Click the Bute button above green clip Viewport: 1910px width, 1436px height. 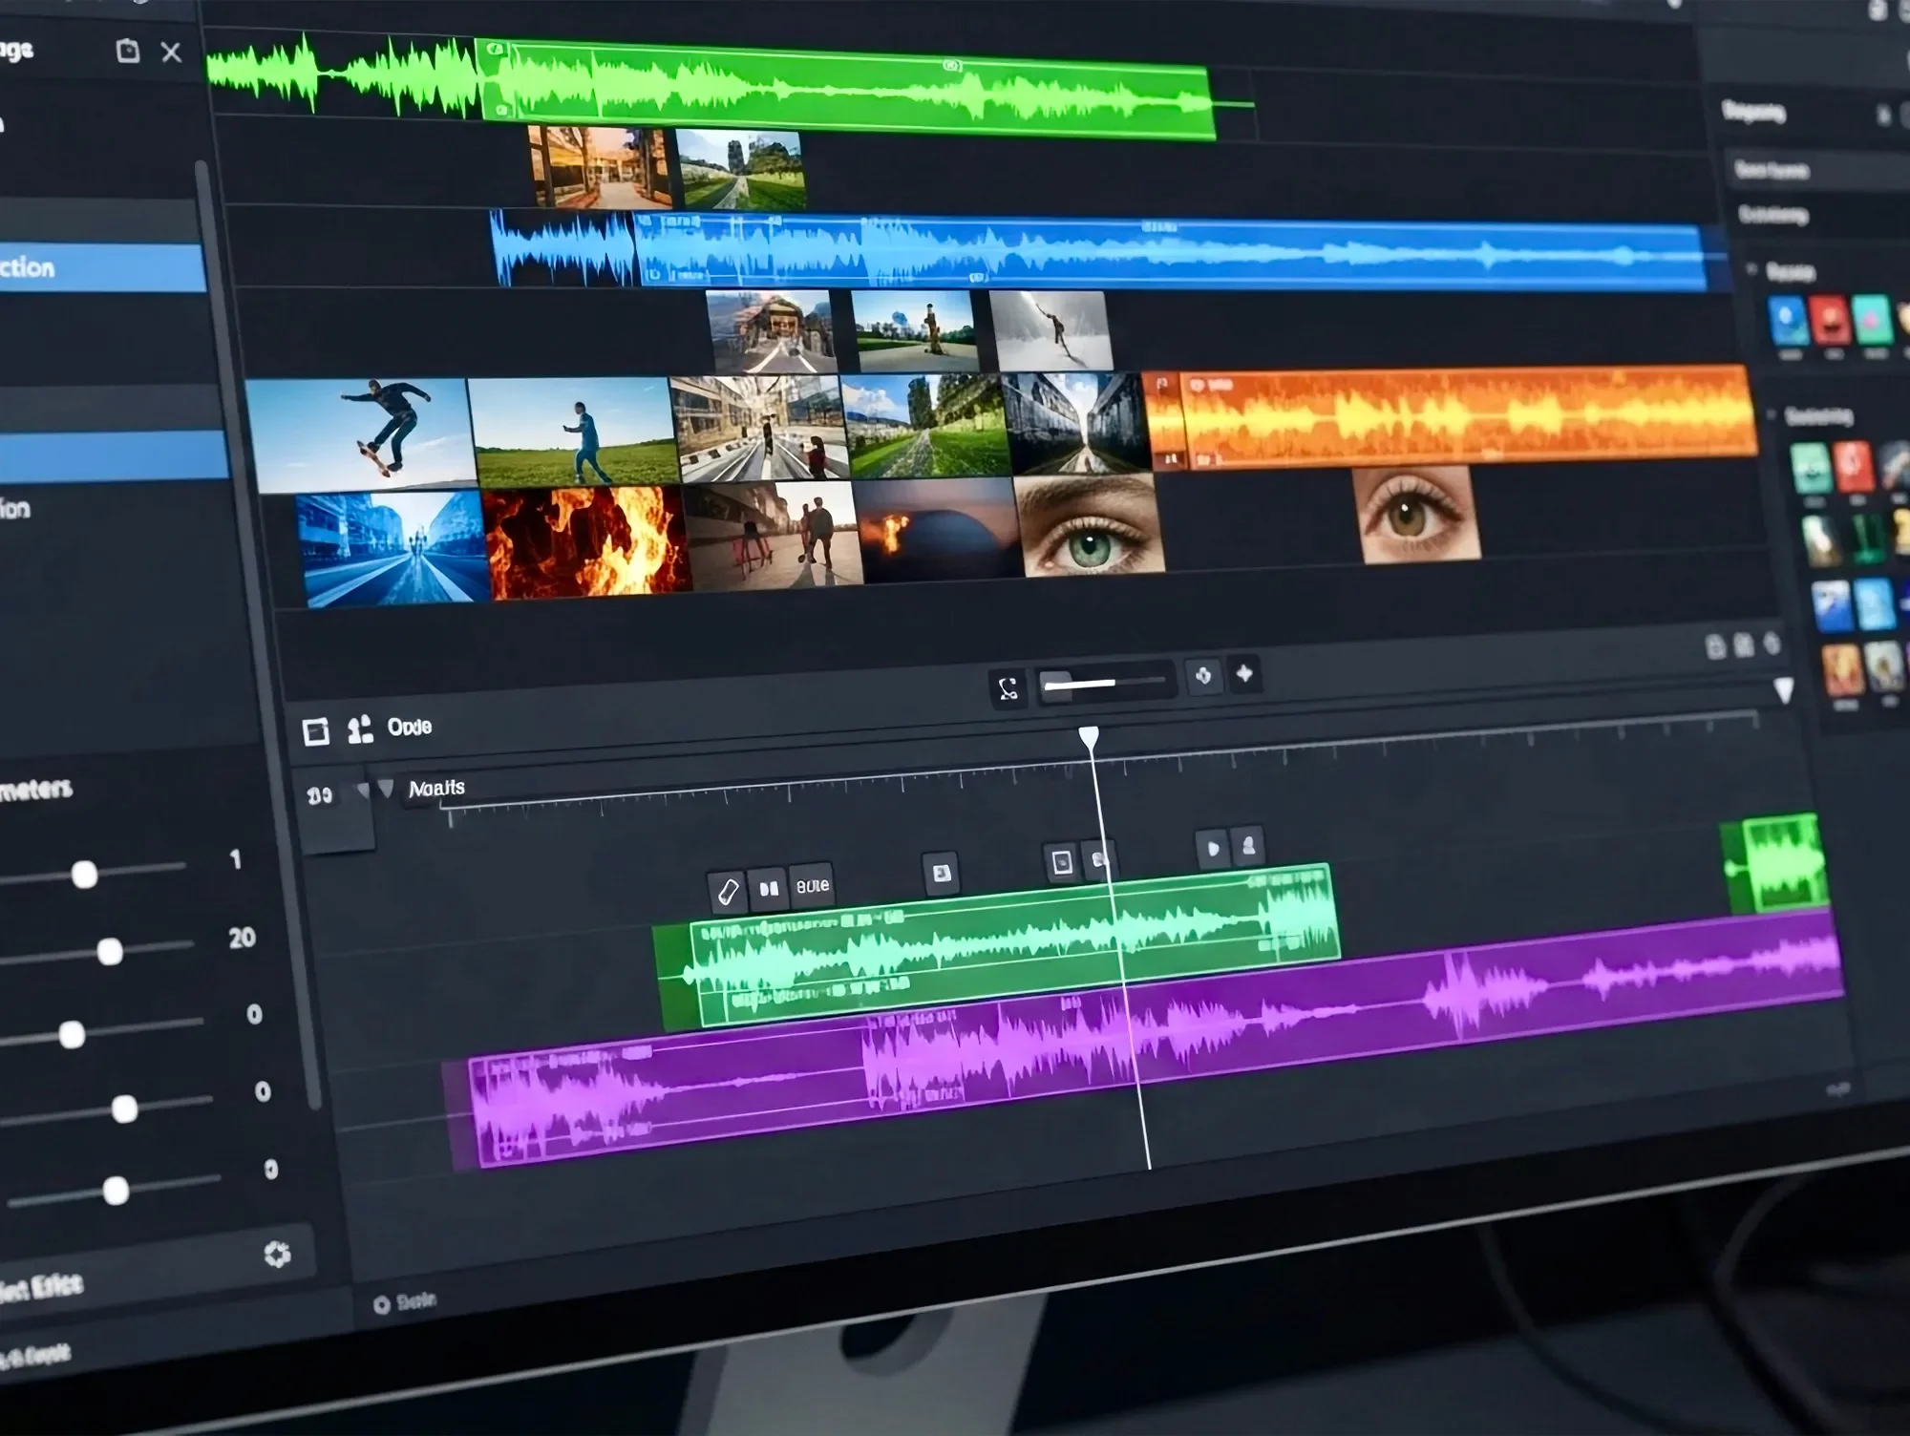pos(812,886)
